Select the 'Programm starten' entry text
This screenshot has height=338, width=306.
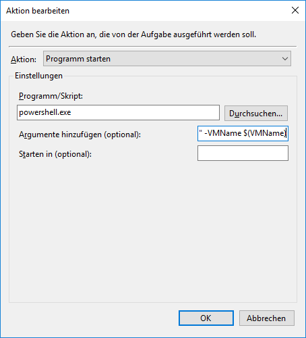(x=78, y=59)
